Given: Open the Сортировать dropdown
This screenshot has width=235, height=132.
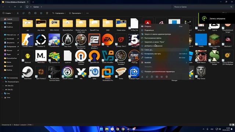Looking at the screenshot, I should pos(59,13).
